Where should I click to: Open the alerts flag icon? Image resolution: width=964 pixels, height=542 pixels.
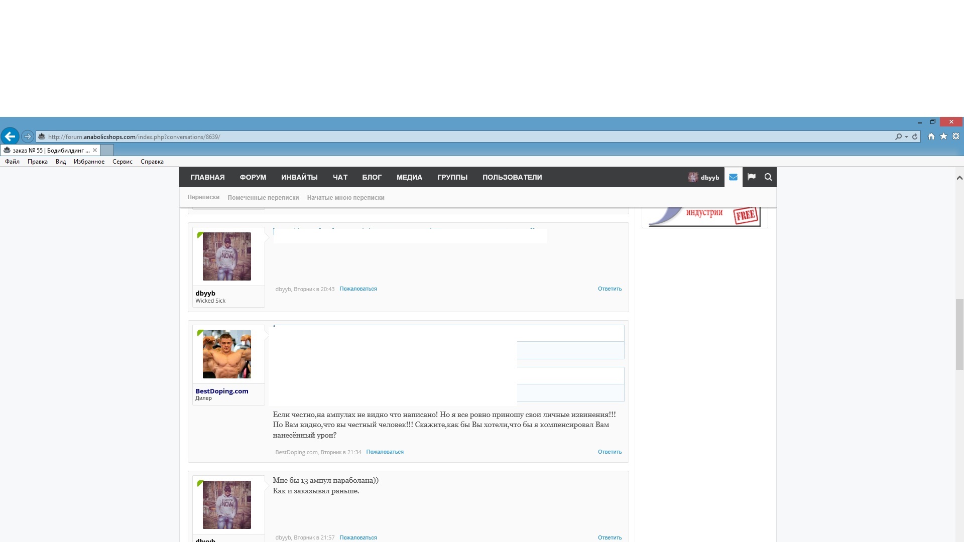coord(751,177)
